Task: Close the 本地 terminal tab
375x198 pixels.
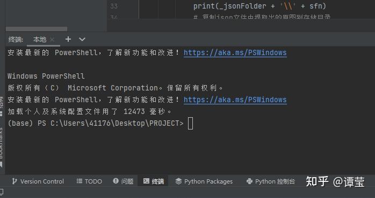Action: [52, 40]
